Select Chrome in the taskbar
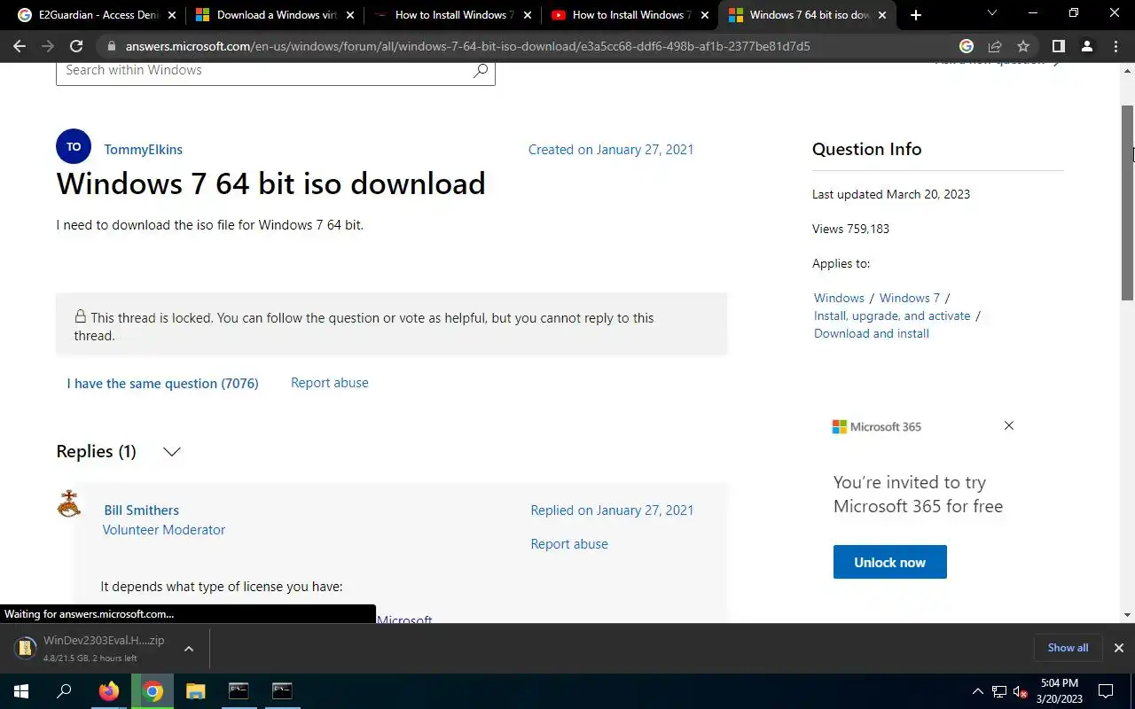This screenshot has height=709, width=1135. click(x=153, y=691)
